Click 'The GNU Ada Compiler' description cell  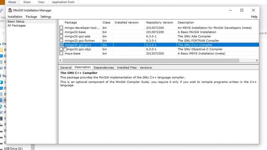pyautogui.click(x=194, y=36)
